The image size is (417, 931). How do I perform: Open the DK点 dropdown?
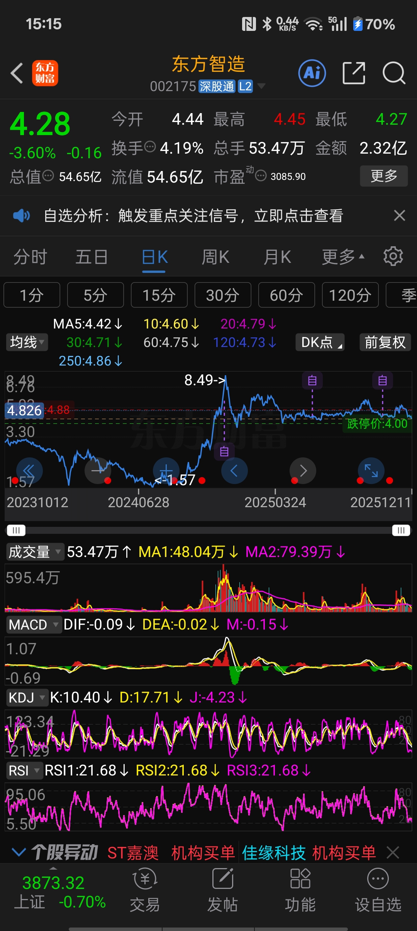320,342
